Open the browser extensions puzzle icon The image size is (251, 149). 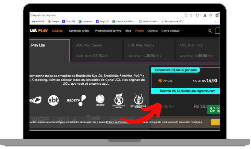pos(197,15)
